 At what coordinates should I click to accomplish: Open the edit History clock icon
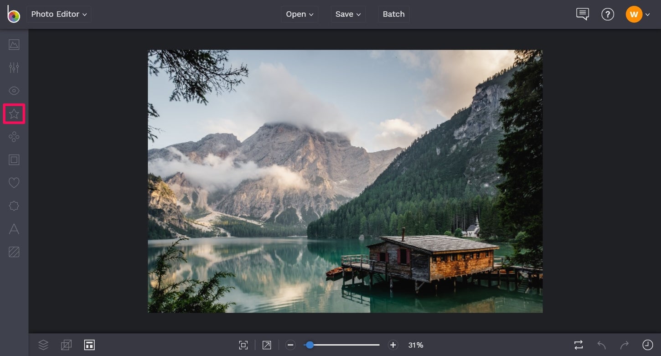(647, 345)
